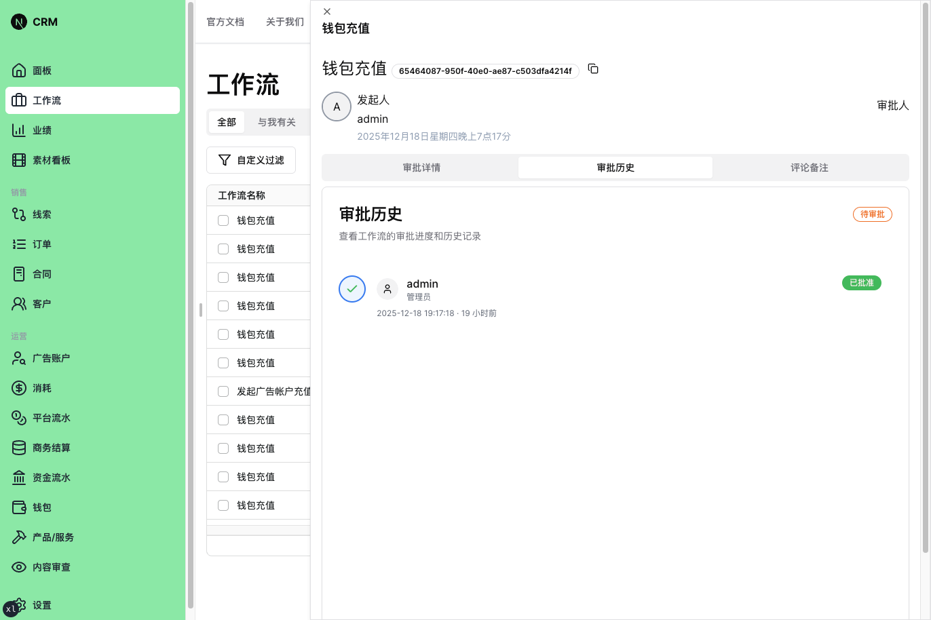Select the 线索 icon under 销售
This screenshot has height=620, width=931.
click(41, 214)
